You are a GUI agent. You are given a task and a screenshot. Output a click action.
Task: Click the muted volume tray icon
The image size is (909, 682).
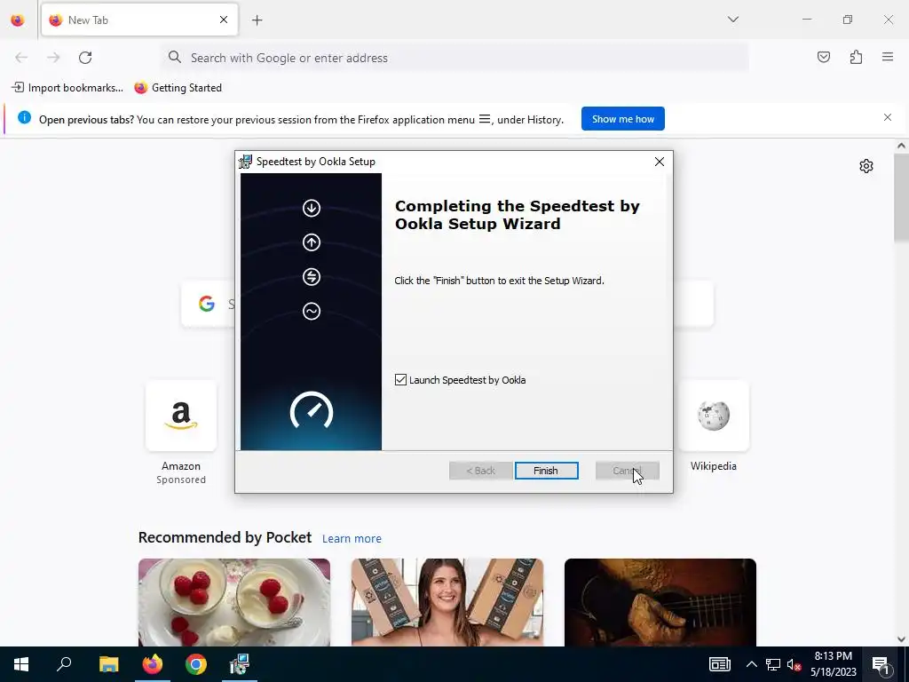[x=794, y=664]
